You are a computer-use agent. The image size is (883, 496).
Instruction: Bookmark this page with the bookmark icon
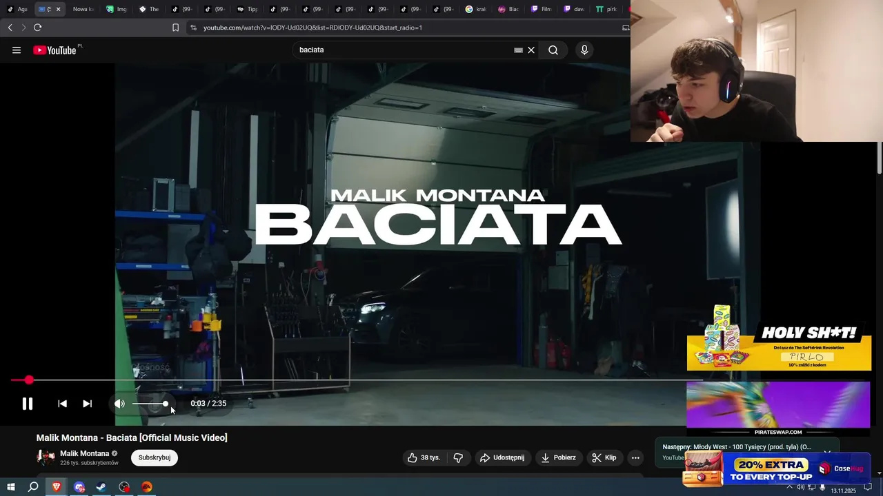pyautogui.click(x=175, y=28)
